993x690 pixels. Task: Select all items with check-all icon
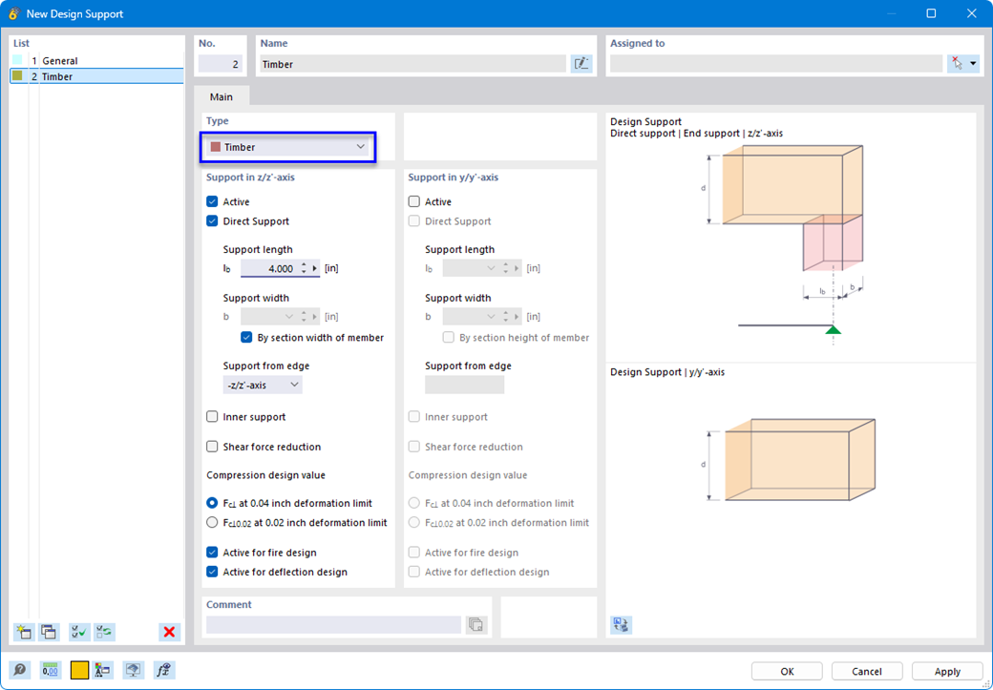[x=79, y=632]
